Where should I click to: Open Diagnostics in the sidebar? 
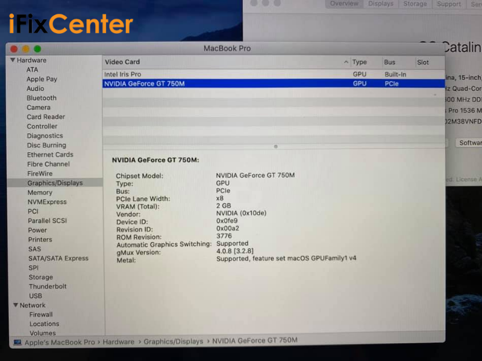point(45,136)
